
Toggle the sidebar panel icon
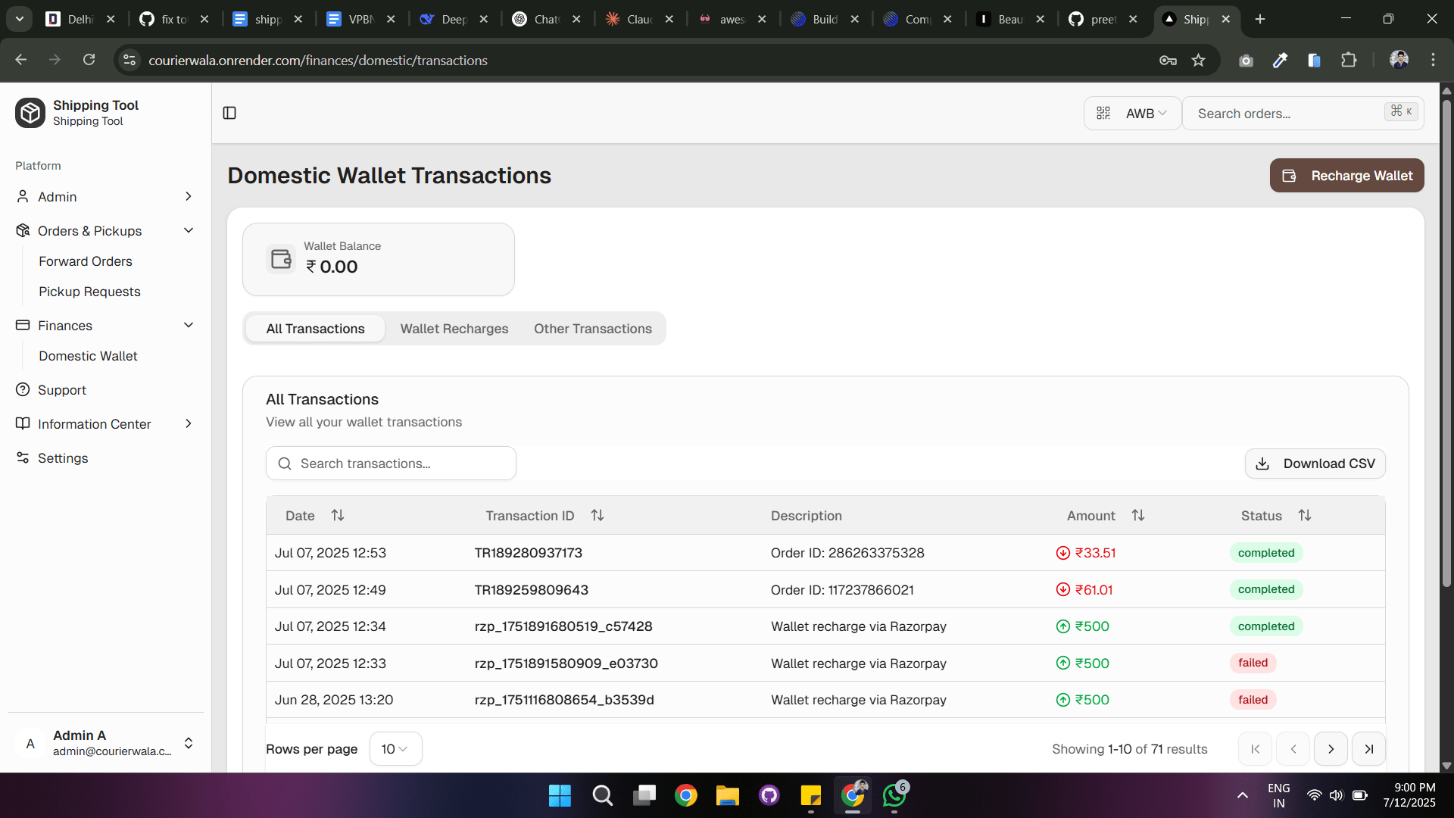click(229, 113)
